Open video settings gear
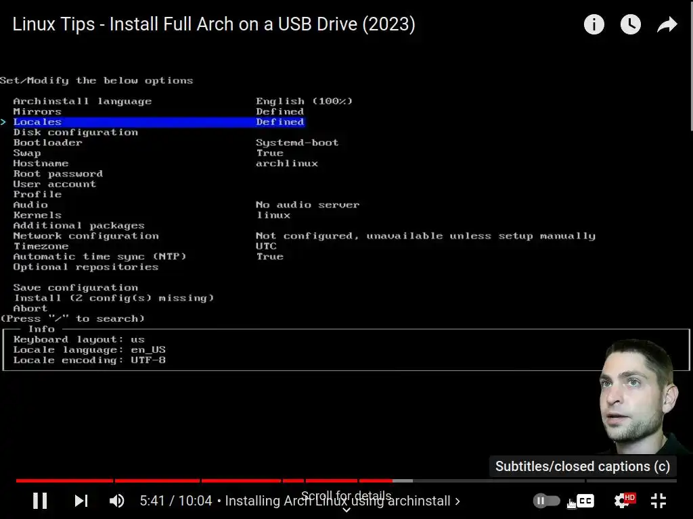The width and height of the screenshot is (693, 519). point(623,501)
